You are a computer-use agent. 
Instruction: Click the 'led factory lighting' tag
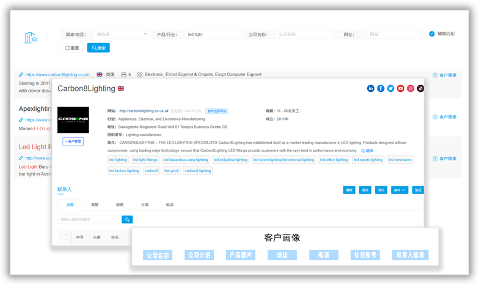tap(124, 171)
